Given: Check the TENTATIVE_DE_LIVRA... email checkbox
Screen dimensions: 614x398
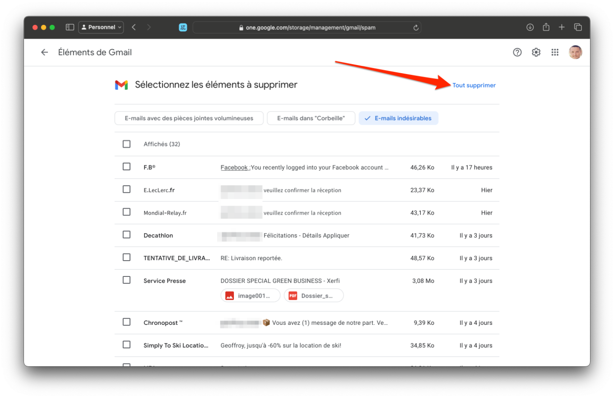Looking at the screenshot, I should tap(126, 258).
